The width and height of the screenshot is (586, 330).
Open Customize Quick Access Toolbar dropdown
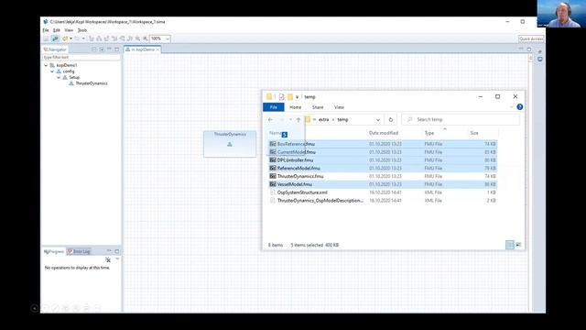pos(297,97)
